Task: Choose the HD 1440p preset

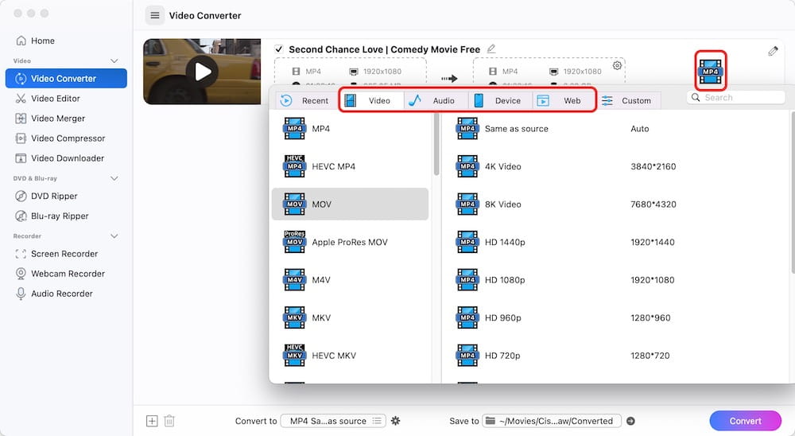Action: (x=616, y=242)
